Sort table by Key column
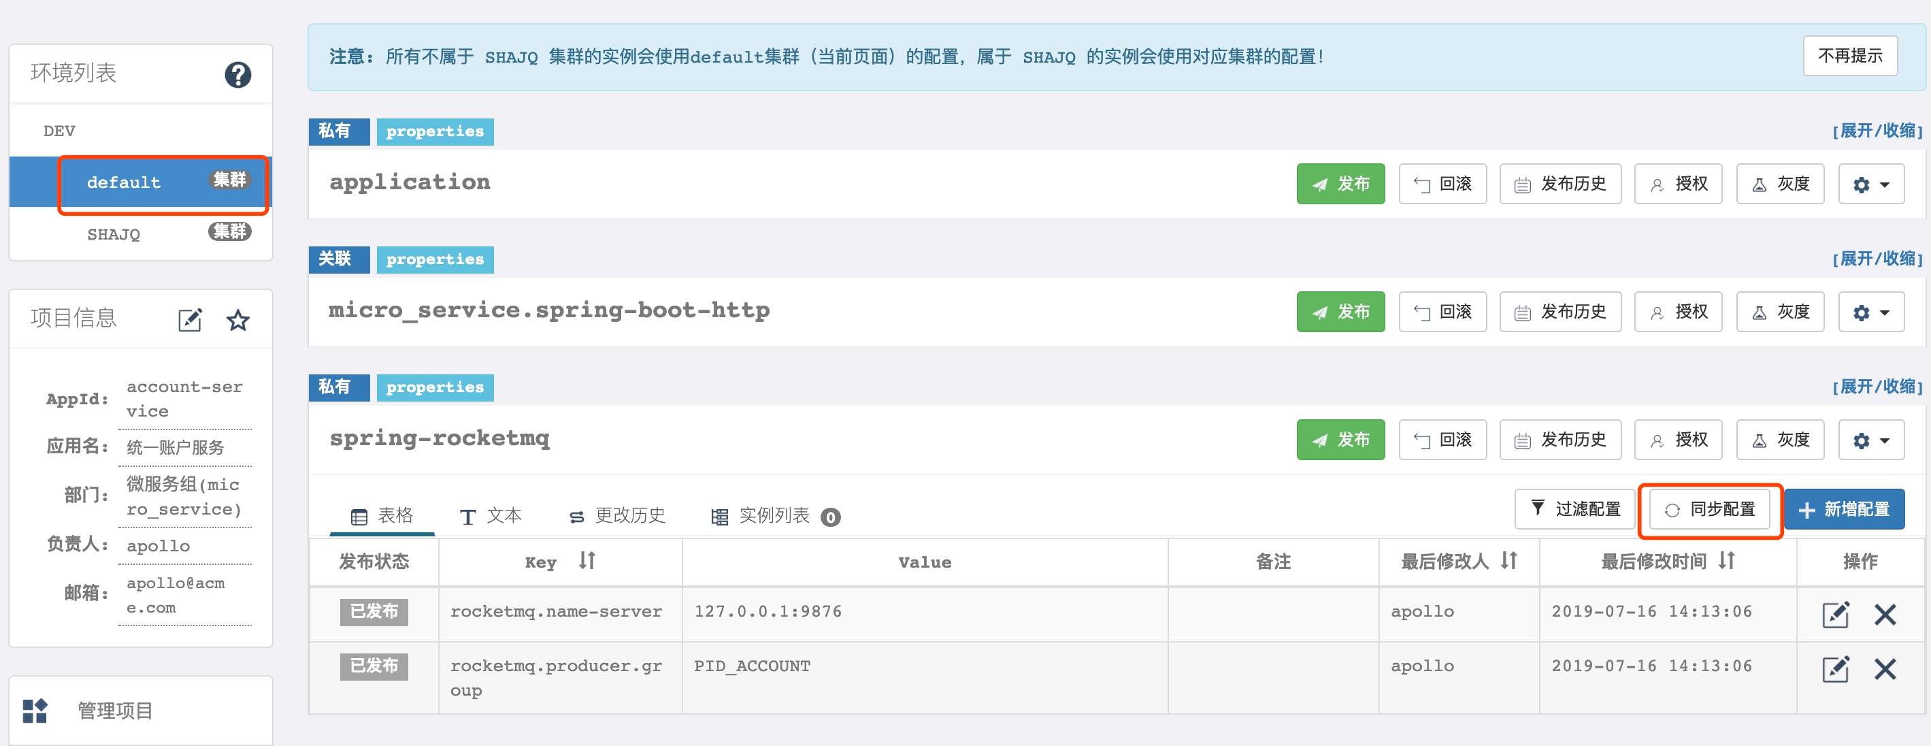Screen dimensions: 1931x746 point(587,560)
